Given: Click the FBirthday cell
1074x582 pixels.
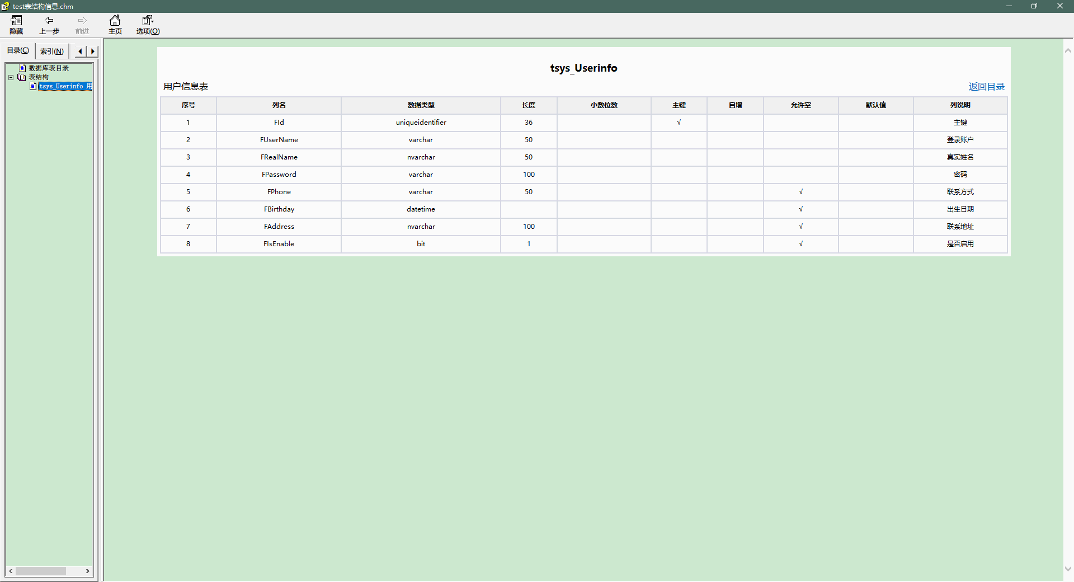Looking at the screenshot, I should [x=279, y=209].
